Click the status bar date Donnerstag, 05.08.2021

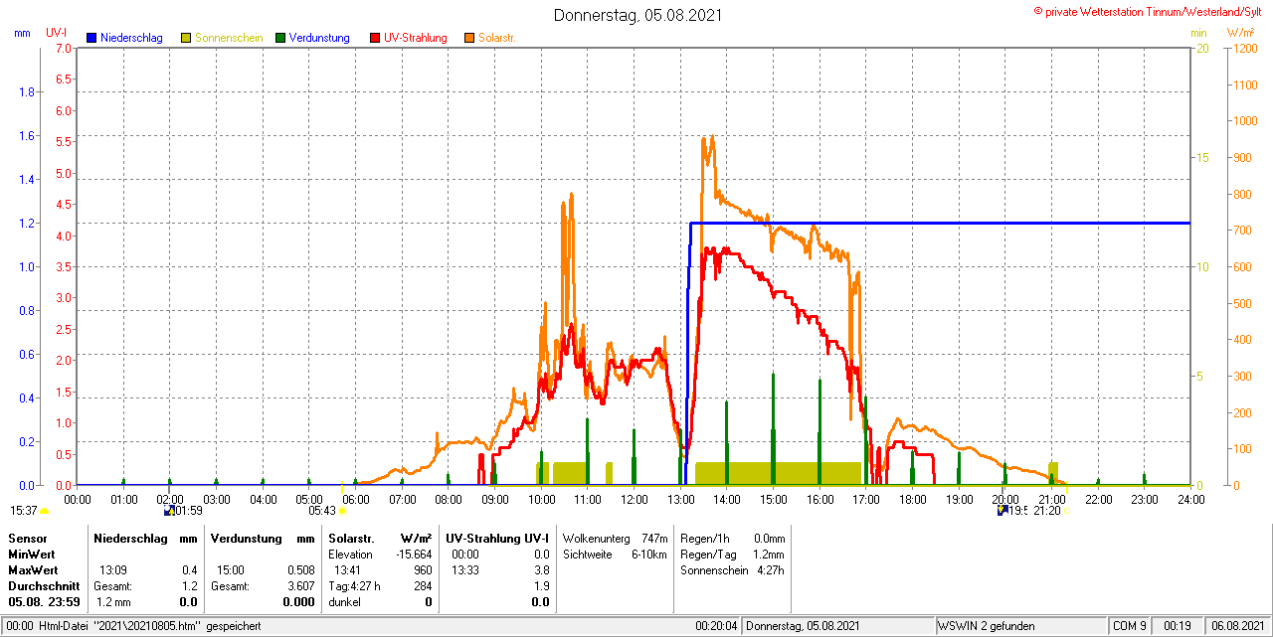802,626
